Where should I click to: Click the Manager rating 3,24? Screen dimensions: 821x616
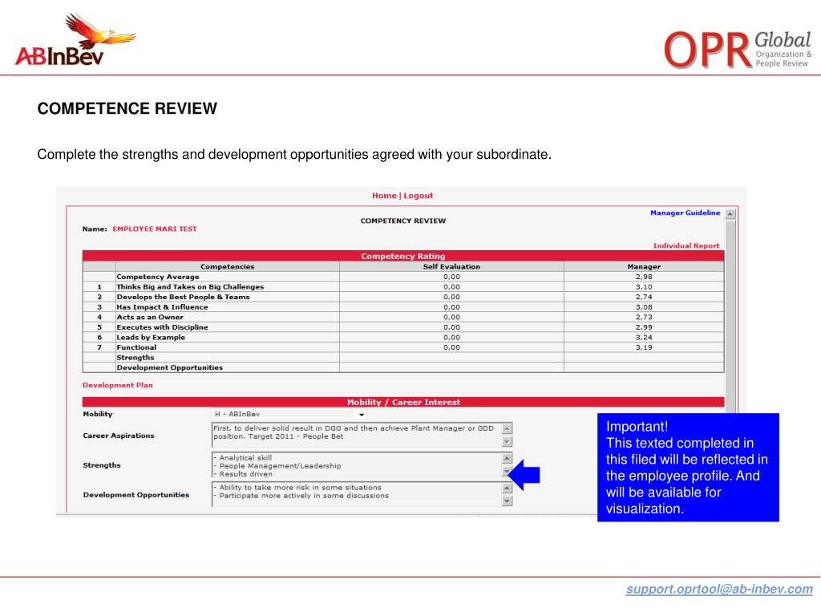[x=644, y=338]
